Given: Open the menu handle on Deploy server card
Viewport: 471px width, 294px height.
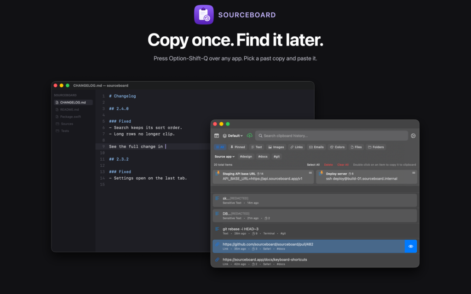Looking at the screenshot, I should [414, 173].
